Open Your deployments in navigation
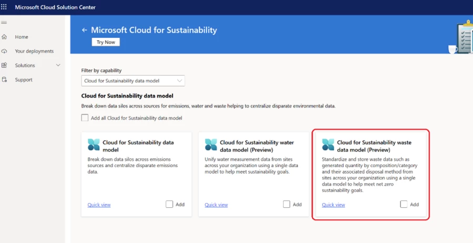The image size is (473, 243). pyautogui.click(x=34, y=51)
